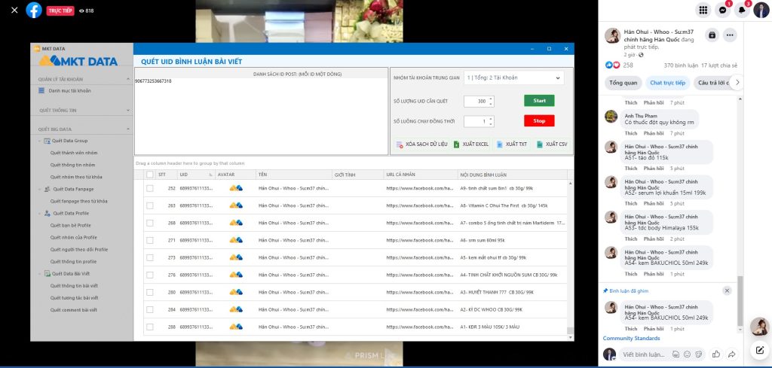Click the Quét Data Group icon

(47, 141)
